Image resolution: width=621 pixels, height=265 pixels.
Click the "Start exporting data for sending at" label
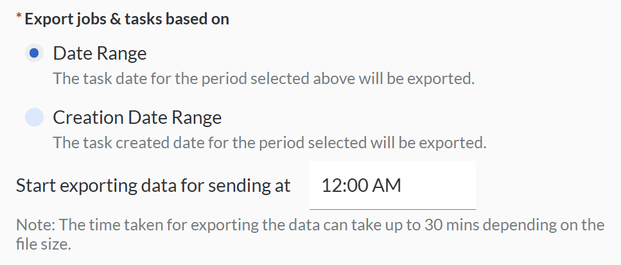tap(153, 186)
